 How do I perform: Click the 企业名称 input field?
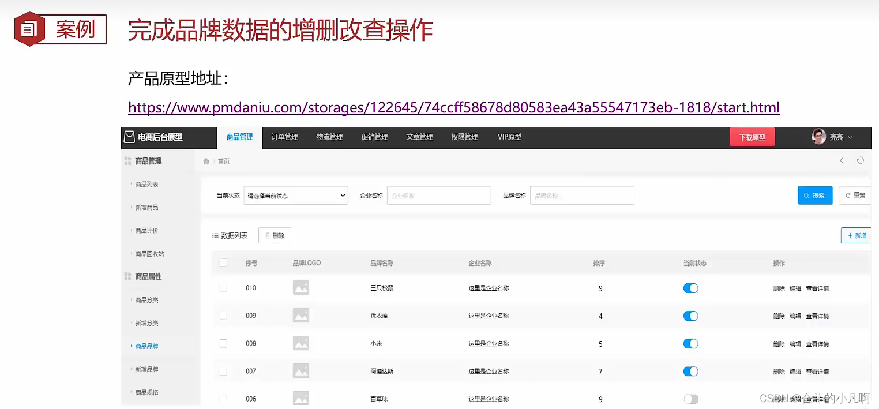pyautogui.click(x=439, y=196)
